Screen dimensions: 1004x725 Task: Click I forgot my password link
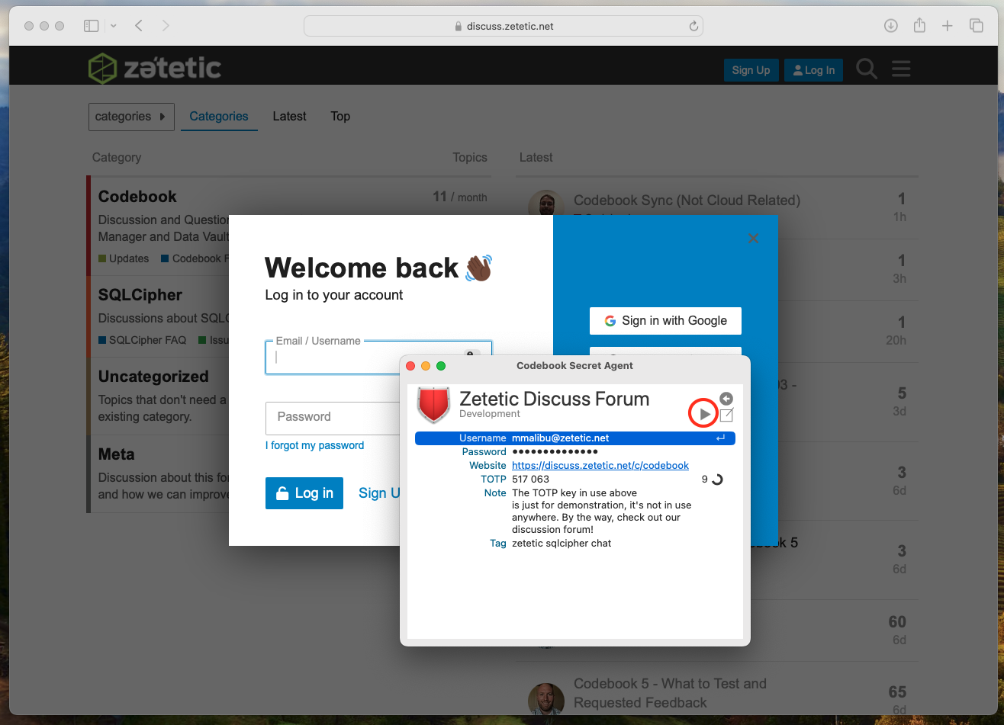[x=314, y=445]
